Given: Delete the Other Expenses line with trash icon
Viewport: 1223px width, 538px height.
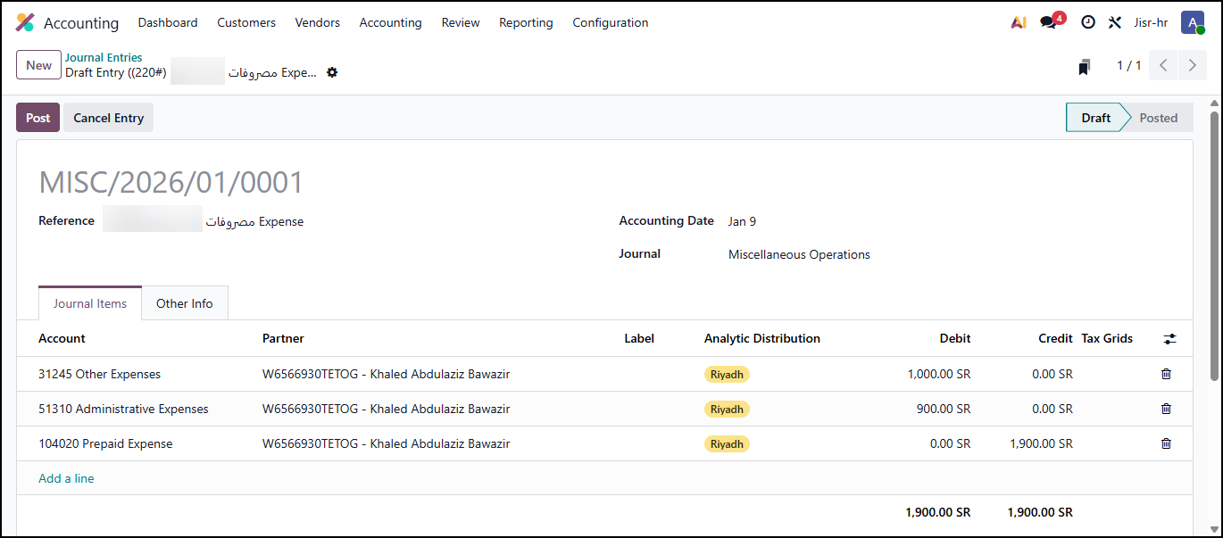Looking at the screenshot, I should point(1166,374).
